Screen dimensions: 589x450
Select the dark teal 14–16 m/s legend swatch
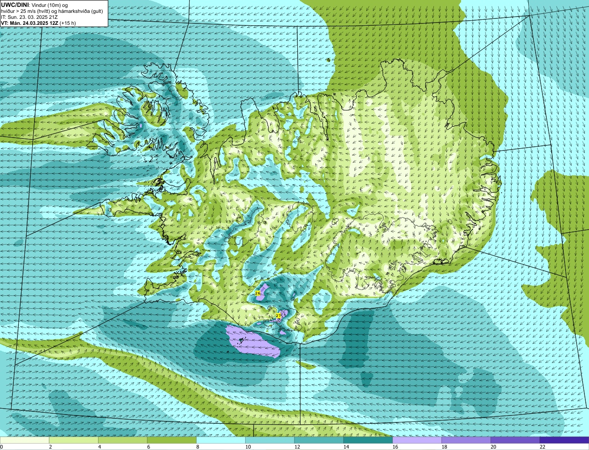(x=368, y=440)
